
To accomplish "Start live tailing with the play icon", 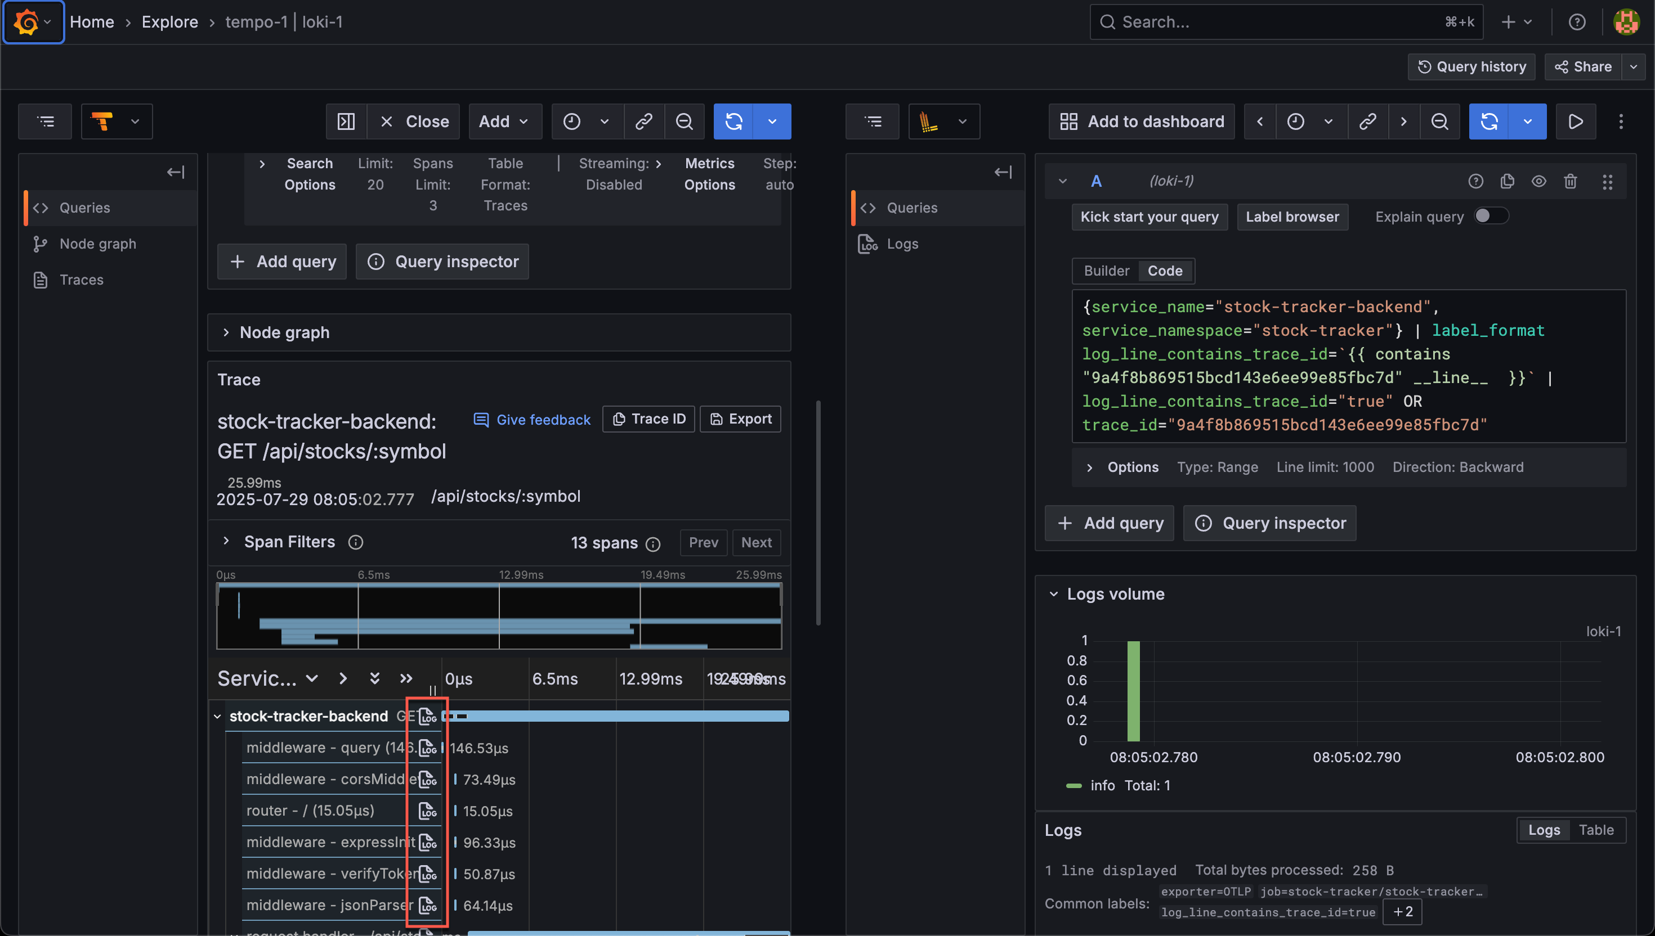I will tap(1575, 121).
